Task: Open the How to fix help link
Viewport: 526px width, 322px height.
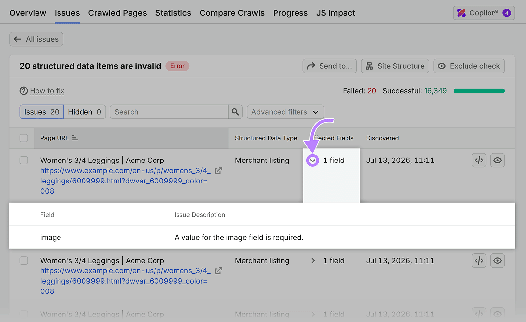Action: tap(47, 91)
